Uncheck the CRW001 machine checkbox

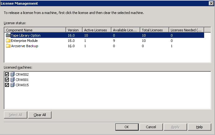pyautogui.click(x=7, y=79)
